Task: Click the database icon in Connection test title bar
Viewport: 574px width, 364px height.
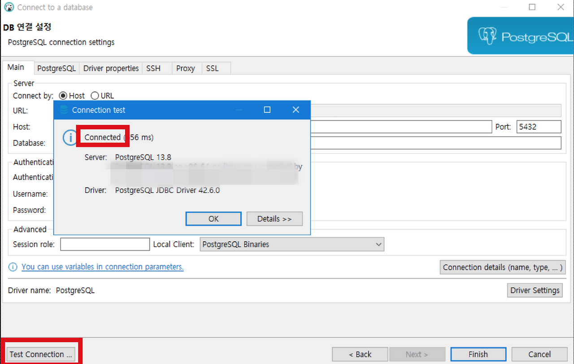Action: (x=63, y=110)
